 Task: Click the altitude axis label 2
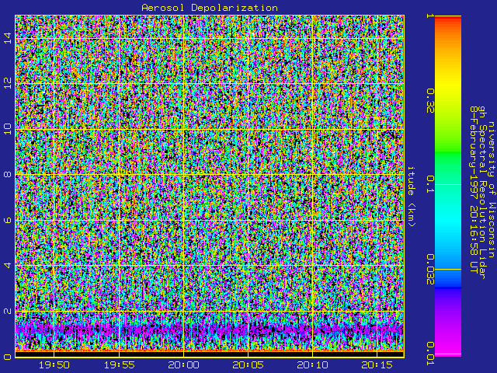[8, 311]
